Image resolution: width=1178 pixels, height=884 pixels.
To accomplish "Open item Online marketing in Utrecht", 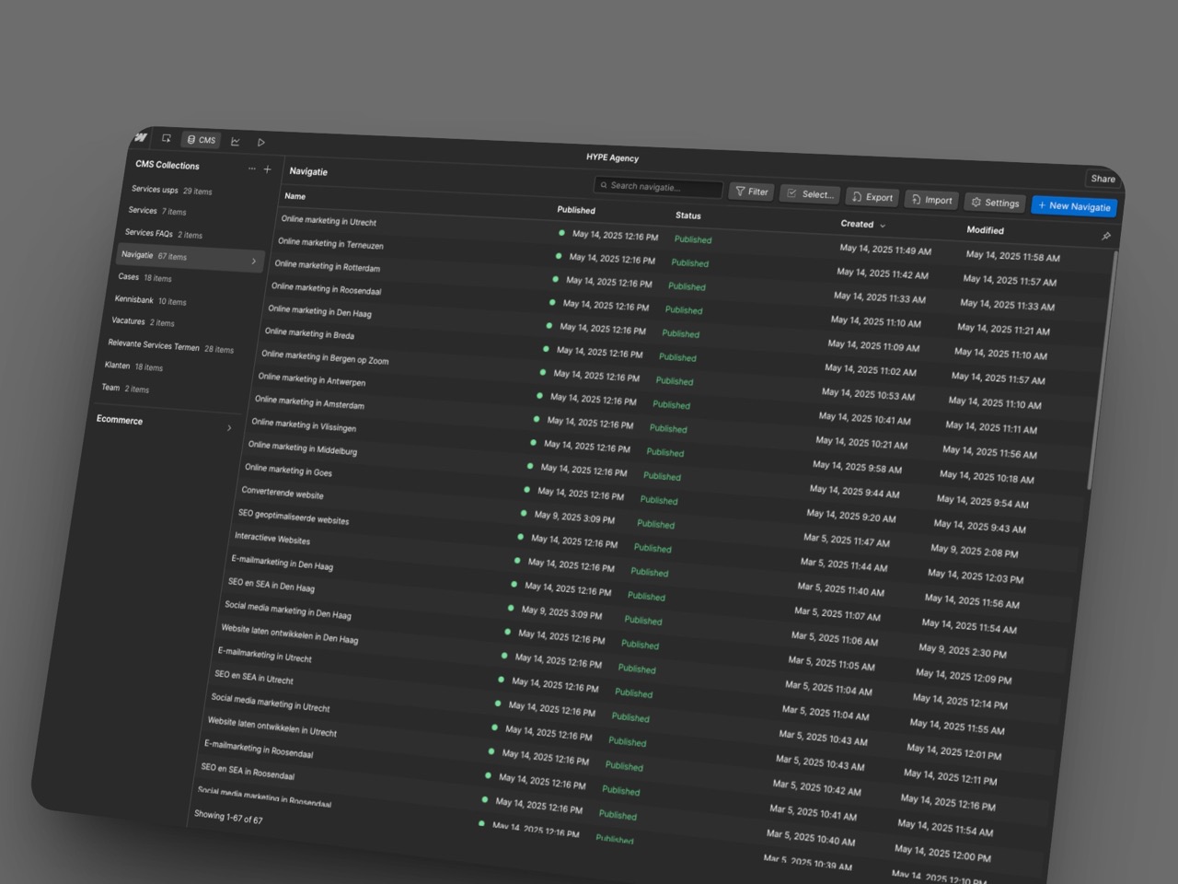I will coord(329,221).
